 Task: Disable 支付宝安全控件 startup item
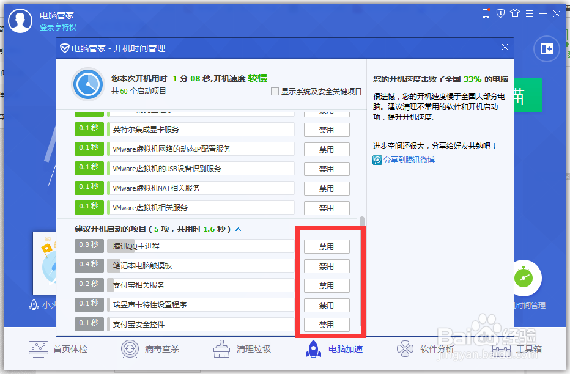click(327, 324)
